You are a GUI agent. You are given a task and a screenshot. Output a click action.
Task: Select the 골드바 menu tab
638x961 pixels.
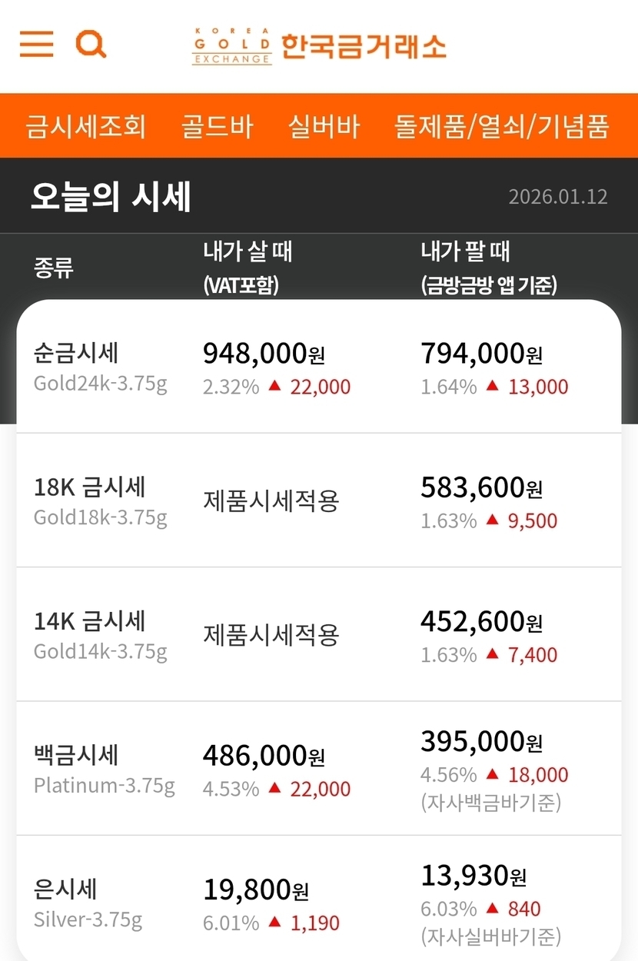tap(217, 126)
